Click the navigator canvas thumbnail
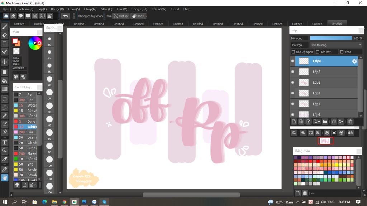Viewport: 367px width, 206px height. pyautogui.click(x=325, y=141)
